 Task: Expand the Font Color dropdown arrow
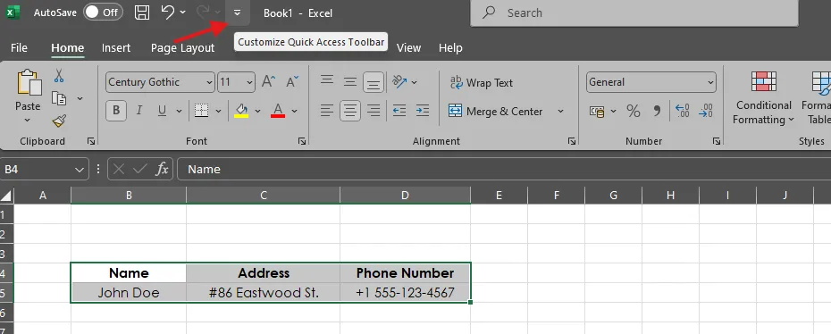point(294,111)
